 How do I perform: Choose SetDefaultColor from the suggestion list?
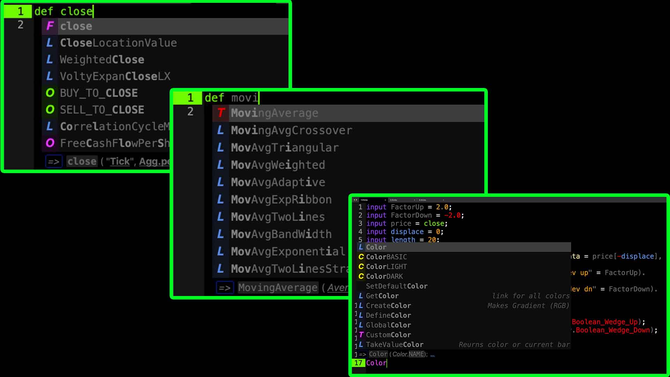[396, 286]
